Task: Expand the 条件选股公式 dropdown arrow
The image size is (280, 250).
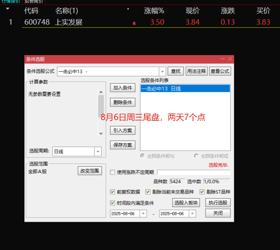Action: pyautogui.click(x=162, y=72)
